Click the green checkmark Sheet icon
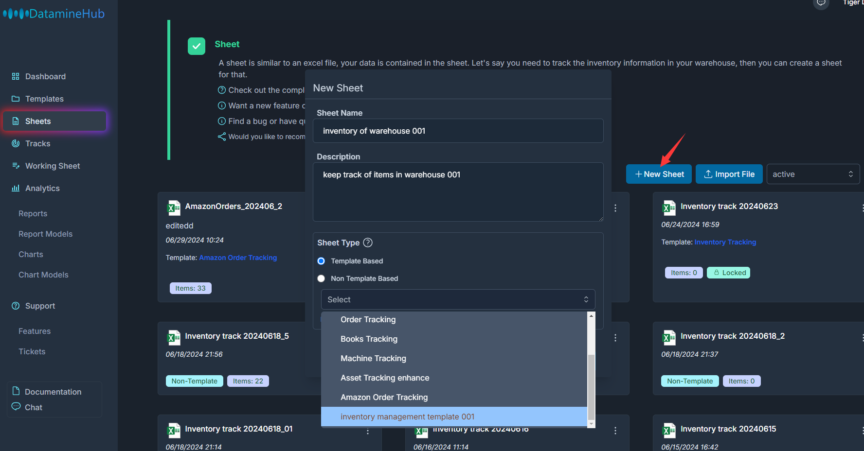Screen dimensions: 864x451 pos(197,46)
